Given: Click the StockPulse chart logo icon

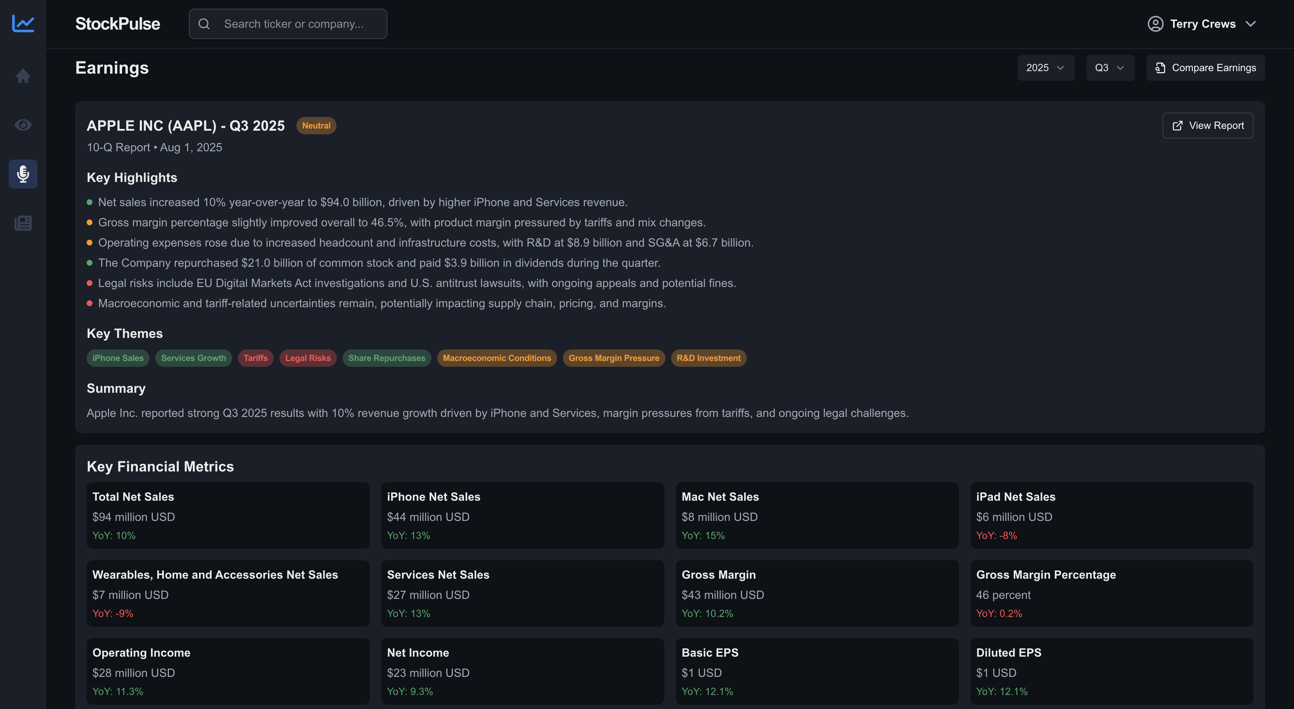Looking at the screenshot, I should [x=23, y=23].
